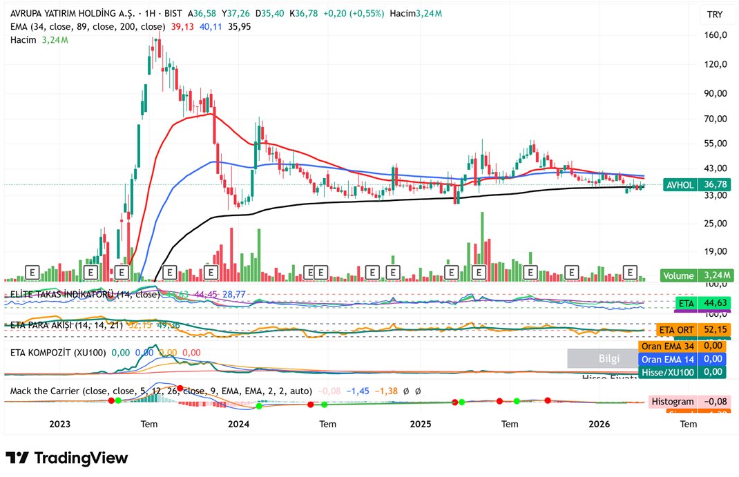Click the ELİTE TAKAS İNDİKATÖRÜ legend title

coord(85,294)
